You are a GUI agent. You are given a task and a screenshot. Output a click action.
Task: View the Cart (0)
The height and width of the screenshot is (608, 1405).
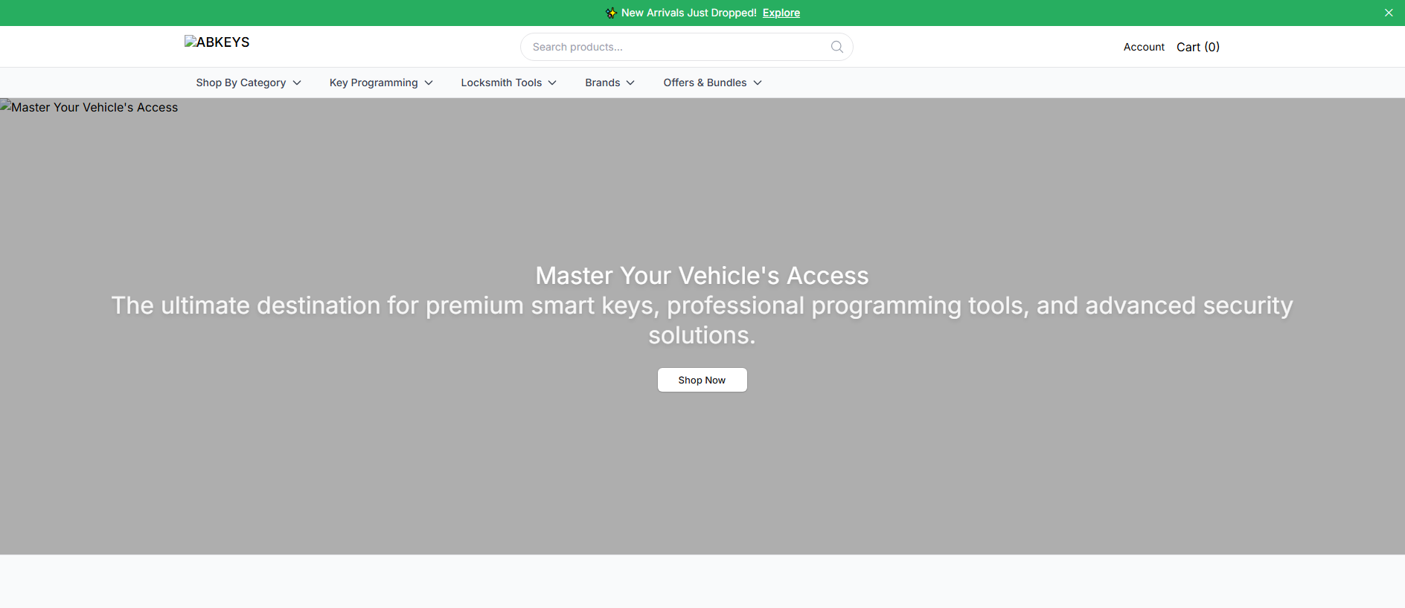point(1198,47)
